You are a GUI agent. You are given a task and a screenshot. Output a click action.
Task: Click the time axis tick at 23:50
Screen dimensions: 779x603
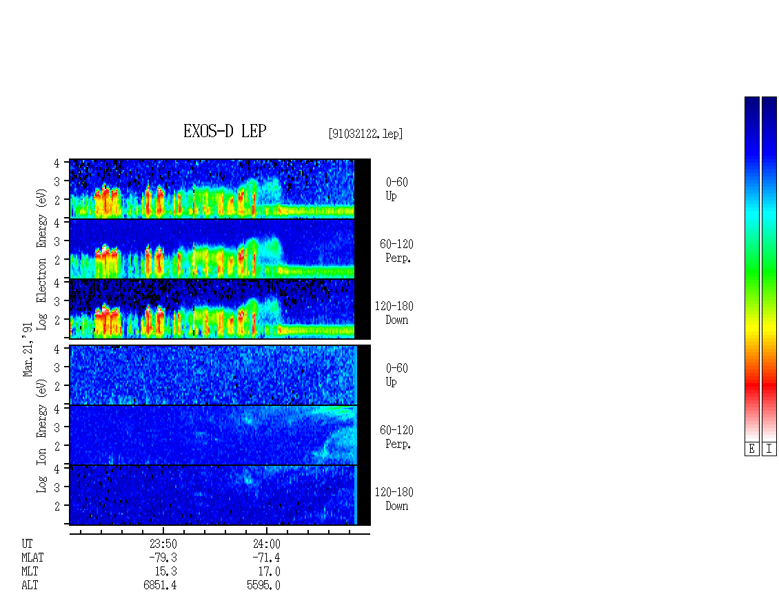click(x=163, y=531)
